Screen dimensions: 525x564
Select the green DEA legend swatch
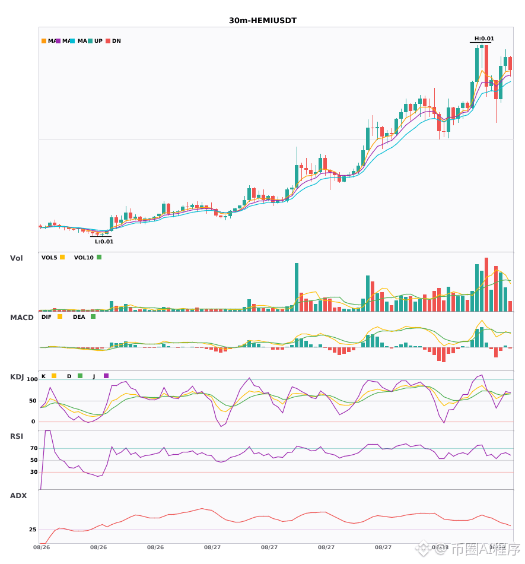93,316
